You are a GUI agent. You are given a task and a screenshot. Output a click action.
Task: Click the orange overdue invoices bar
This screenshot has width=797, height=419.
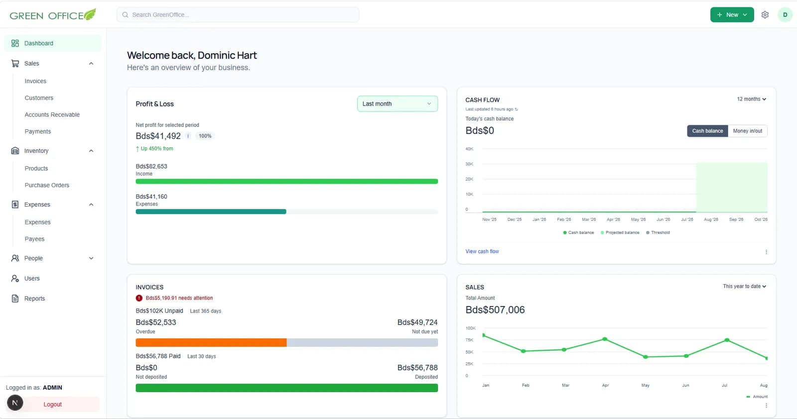pyautogui.click(x=211, y=342)
